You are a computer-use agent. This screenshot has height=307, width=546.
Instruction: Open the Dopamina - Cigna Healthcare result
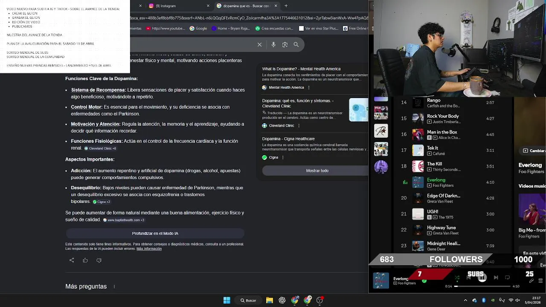click(x=288, y=139)
